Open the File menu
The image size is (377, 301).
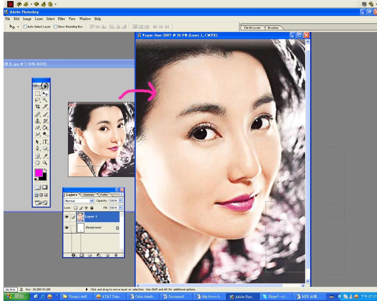point(8,19)
